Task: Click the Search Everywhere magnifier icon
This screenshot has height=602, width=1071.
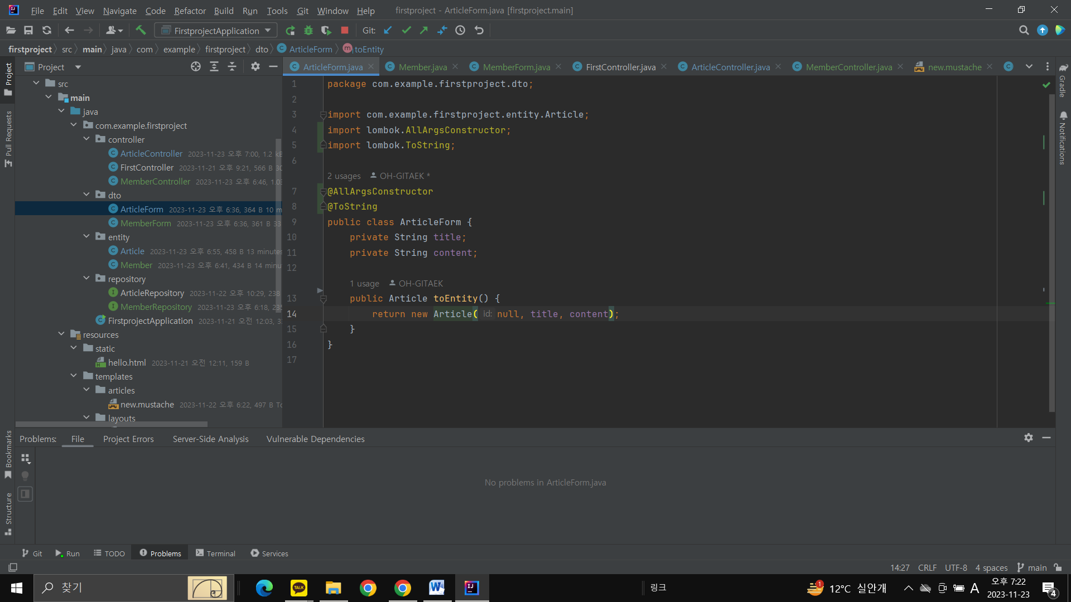Action: click(1024, 30)
